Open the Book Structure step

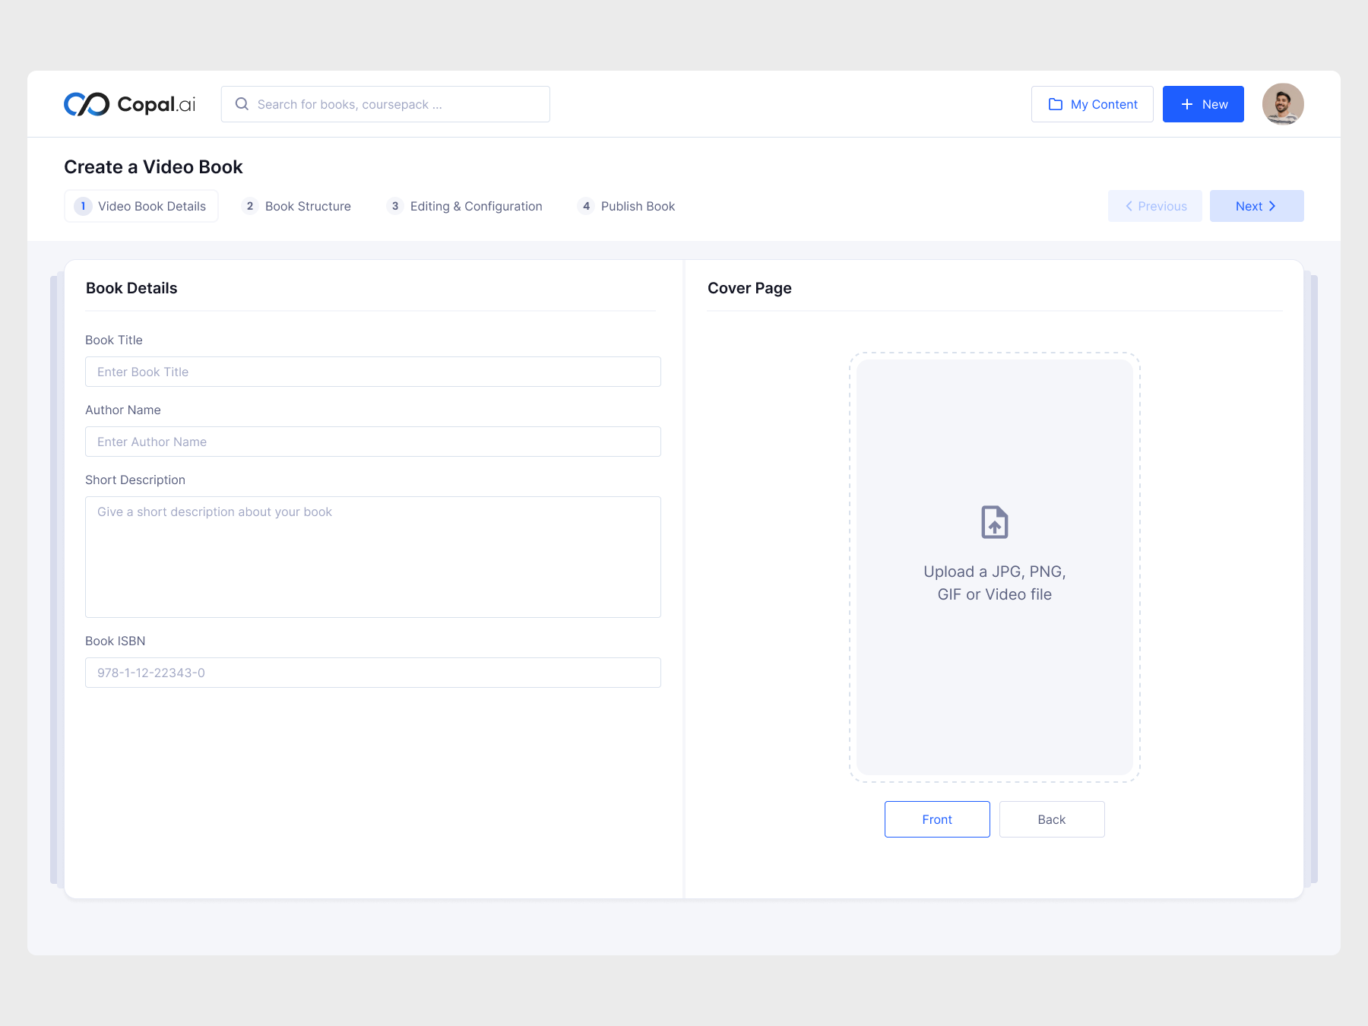(296, 206)
